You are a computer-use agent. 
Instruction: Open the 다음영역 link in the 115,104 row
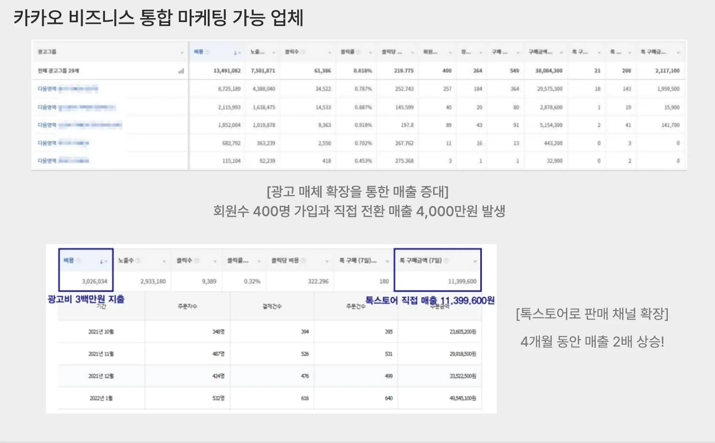[x=64, y=160]
